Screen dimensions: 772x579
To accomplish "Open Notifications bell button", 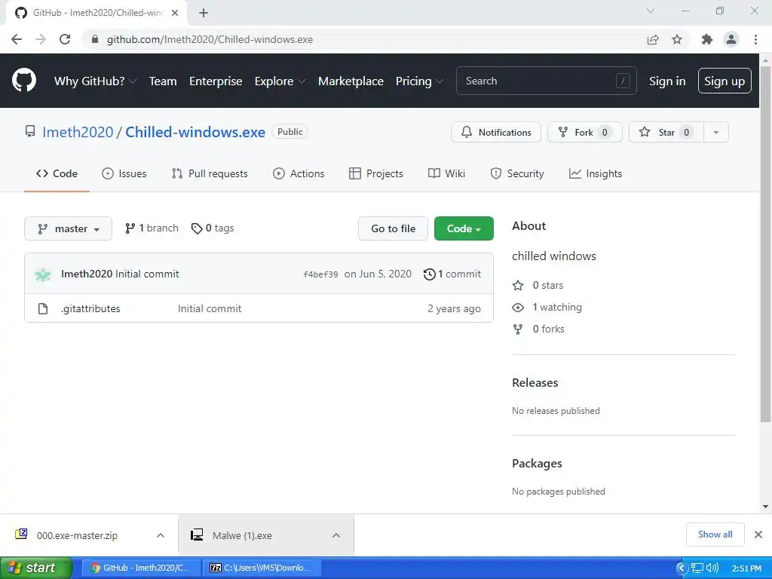I will coord(496,132).
